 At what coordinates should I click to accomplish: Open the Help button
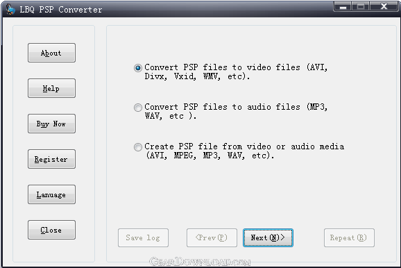tap(51, 88)
